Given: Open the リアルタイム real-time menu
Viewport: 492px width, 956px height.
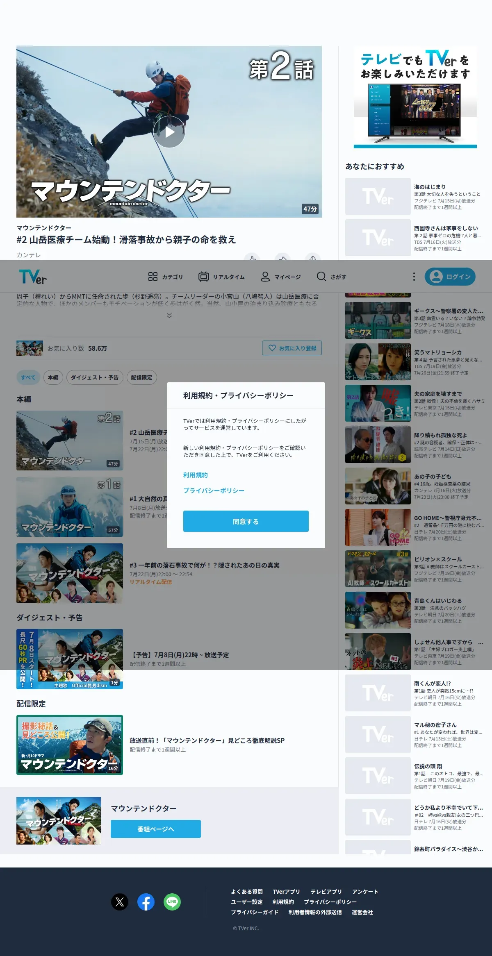Looking at the screenshot, I should coord(221,277).
